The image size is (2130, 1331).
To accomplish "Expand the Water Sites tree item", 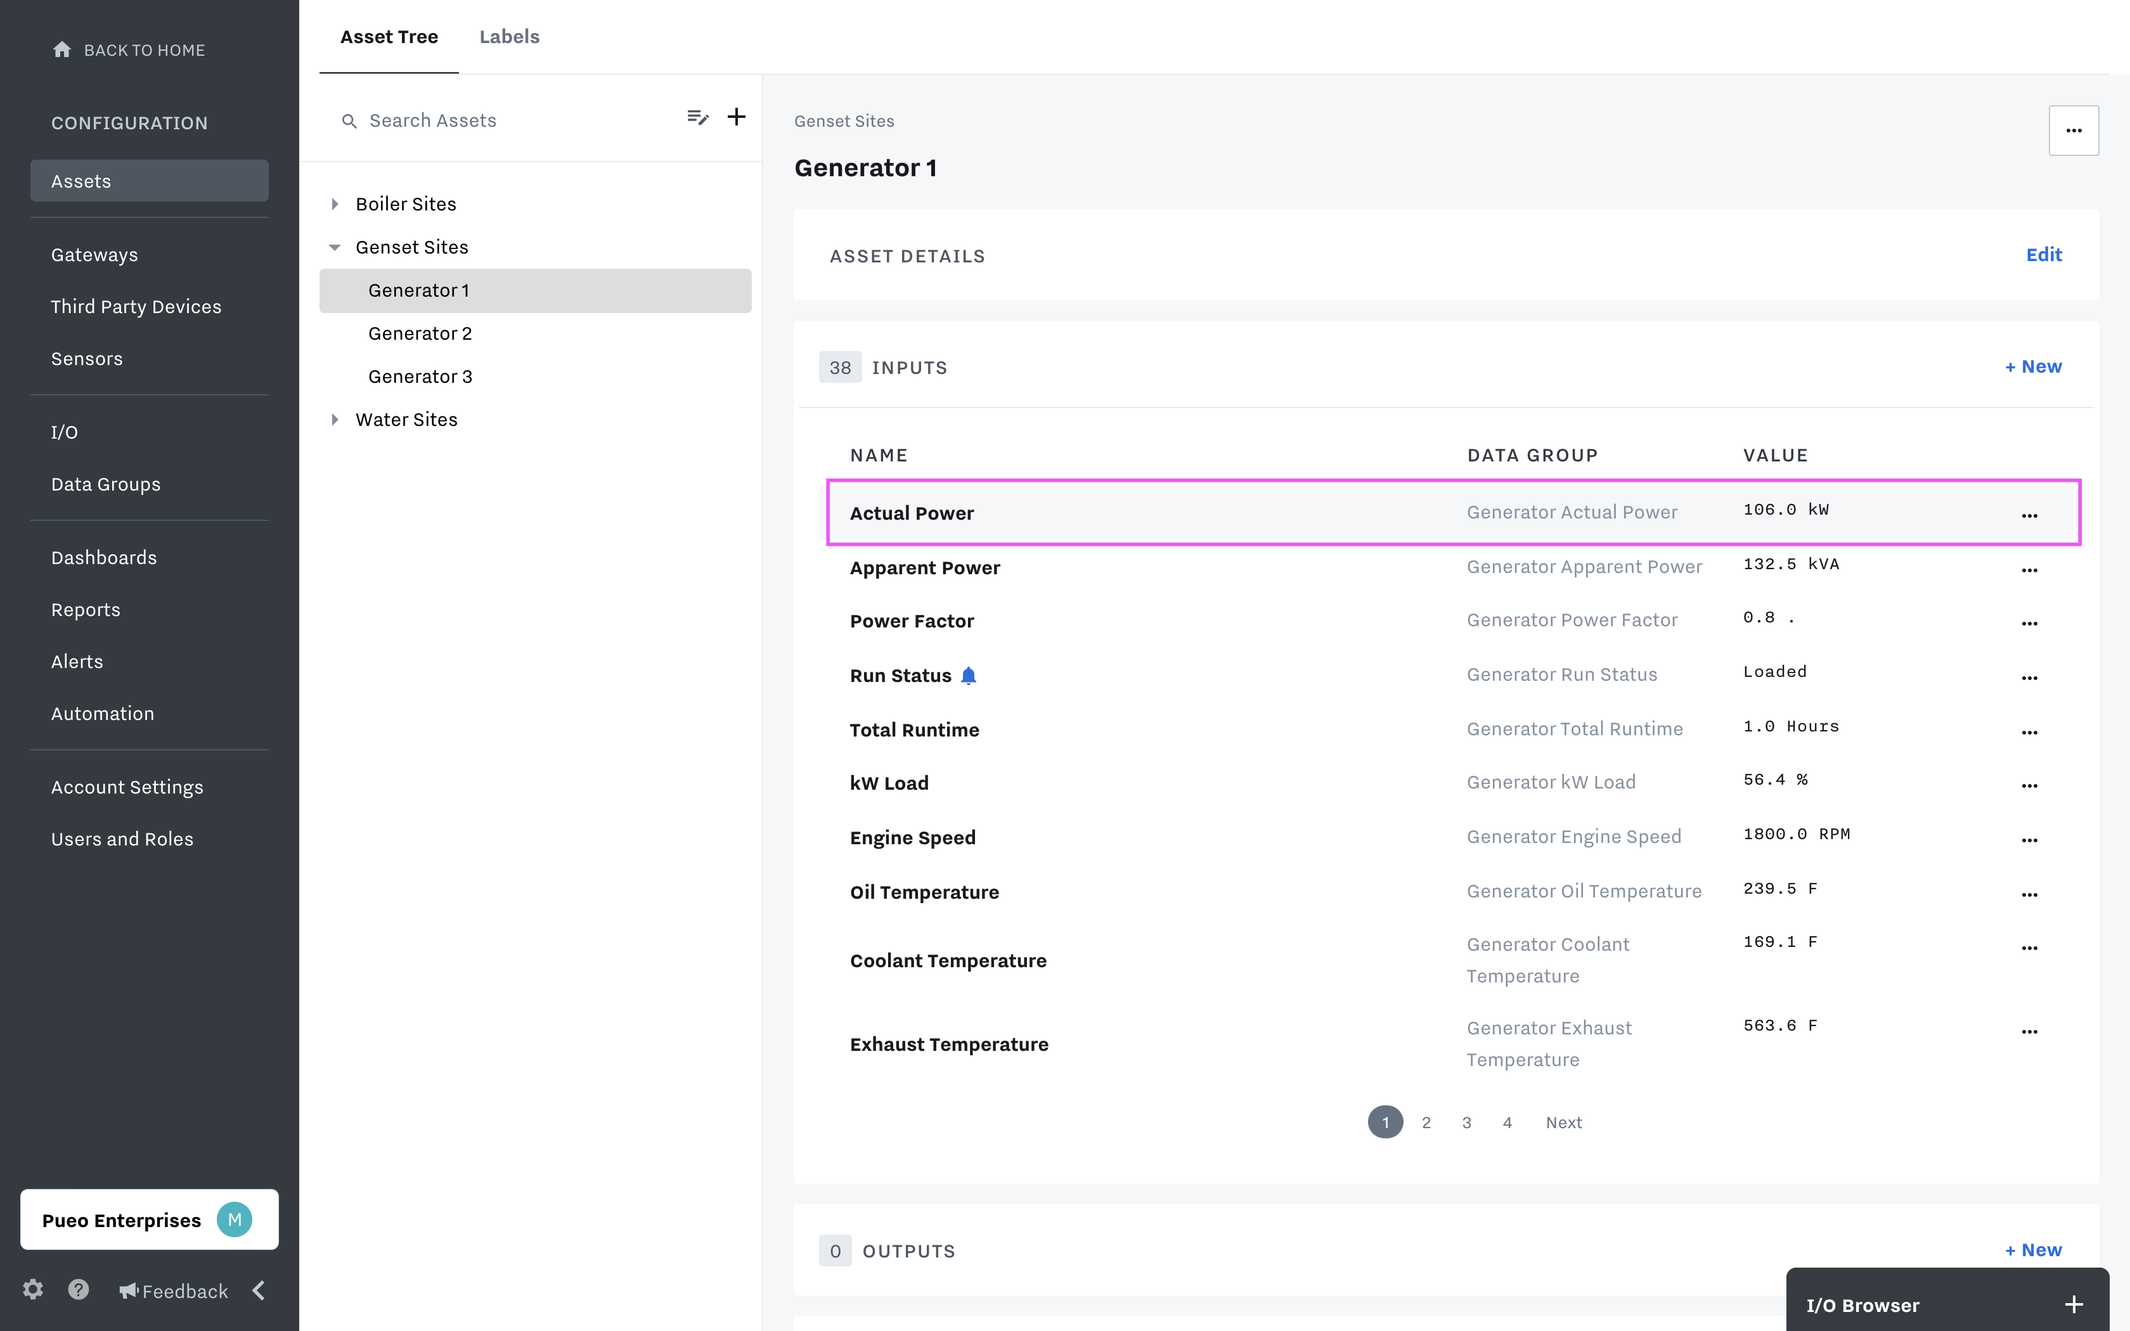I will pyautogui.click(x=336, y=418).
